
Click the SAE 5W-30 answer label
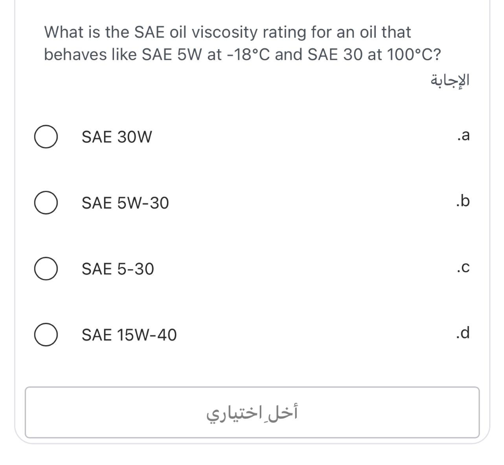click(x=125, y=202)
